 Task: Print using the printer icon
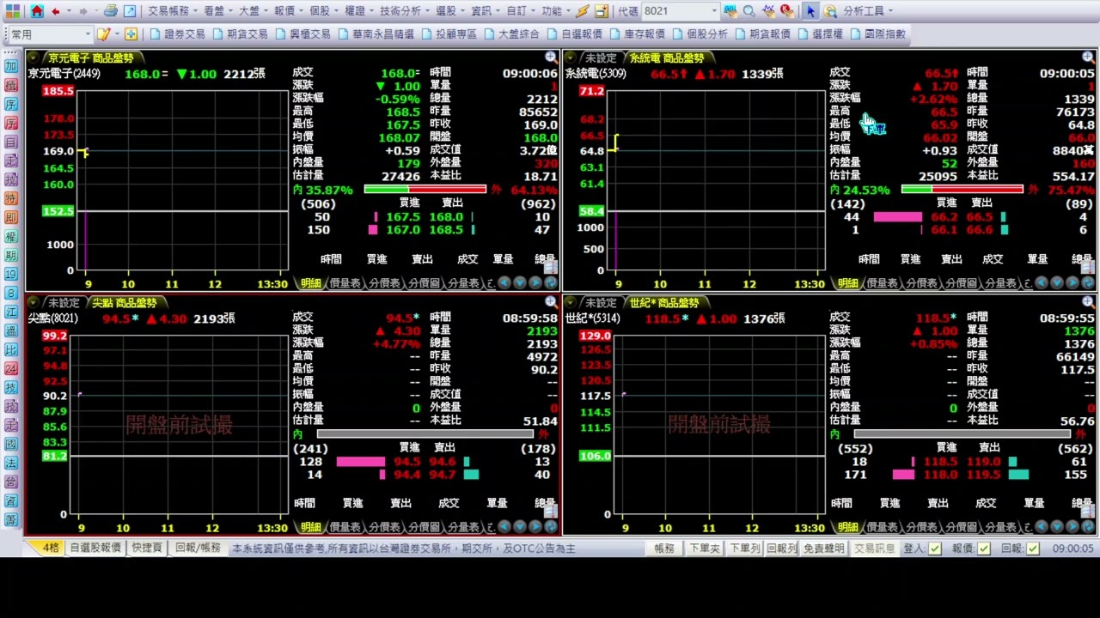(x=111, y=11)
